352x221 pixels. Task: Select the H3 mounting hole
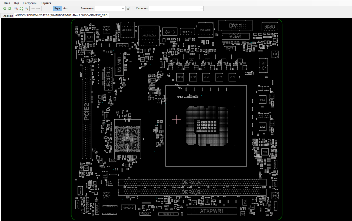107,196
